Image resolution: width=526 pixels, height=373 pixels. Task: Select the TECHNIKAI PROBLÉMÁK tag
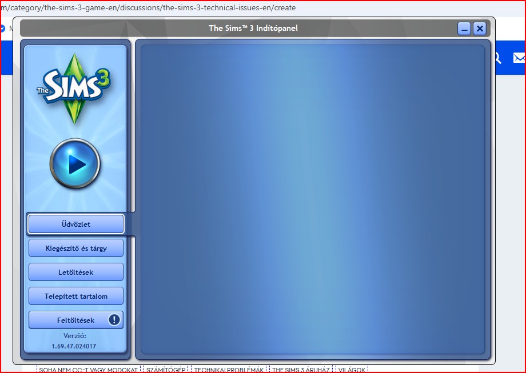tap(229, 370)
